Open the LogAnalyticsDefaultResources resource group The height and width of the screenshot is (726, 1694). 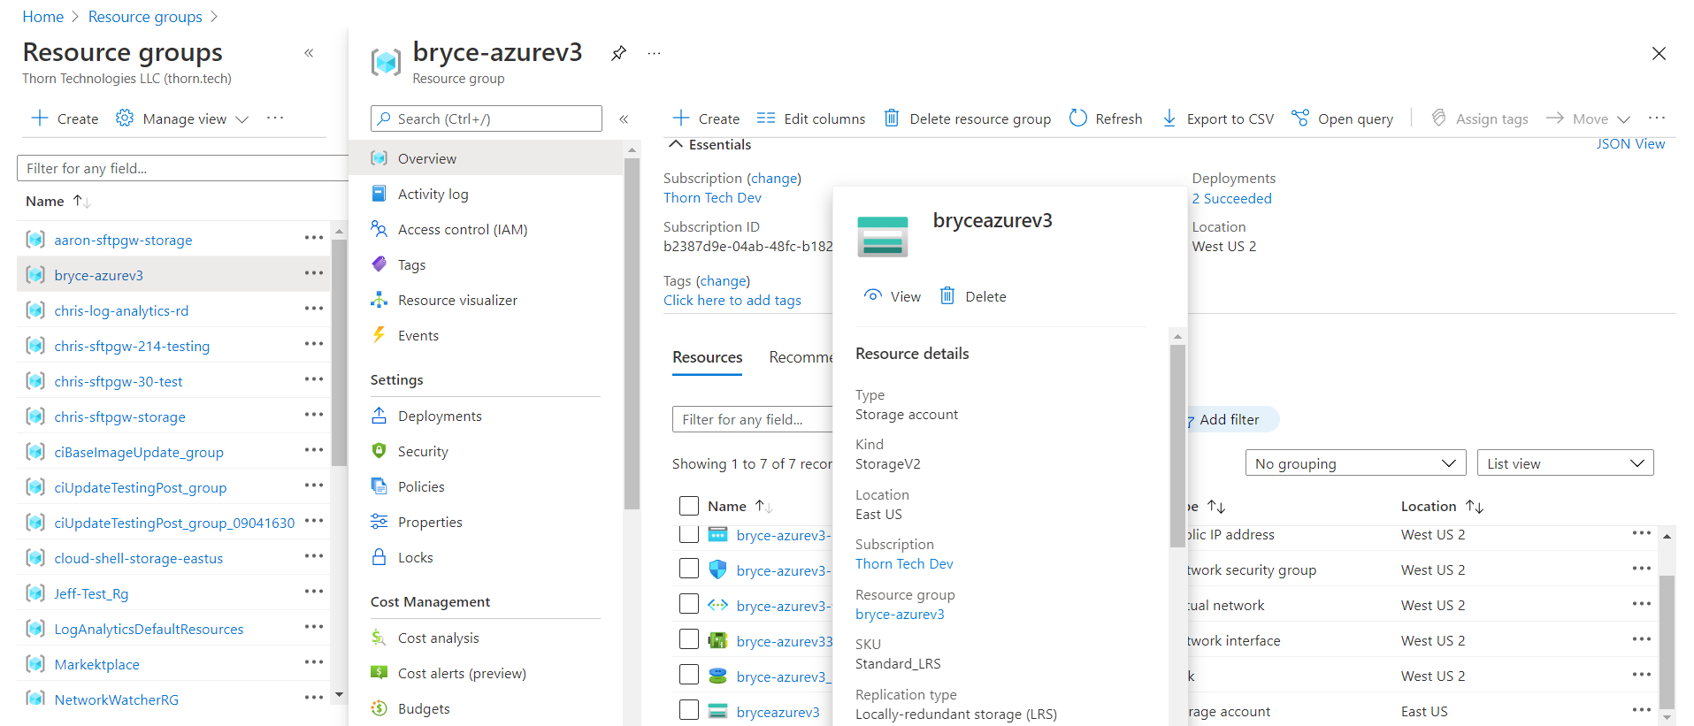(149, 629)
